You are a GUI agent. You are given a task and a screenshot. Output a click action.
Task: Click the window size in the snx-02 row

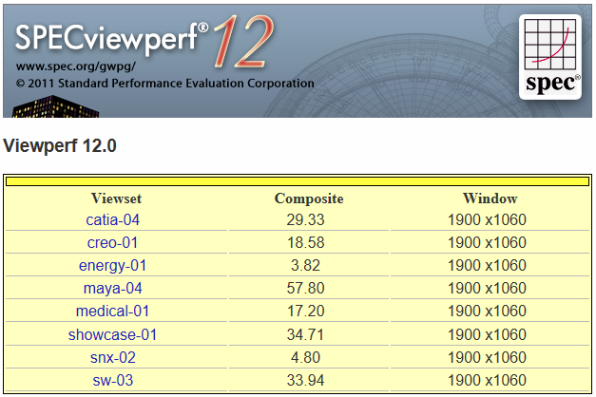point(487,357)
